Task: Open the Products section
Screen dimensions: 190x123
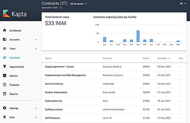Action: tap(14, 85)
